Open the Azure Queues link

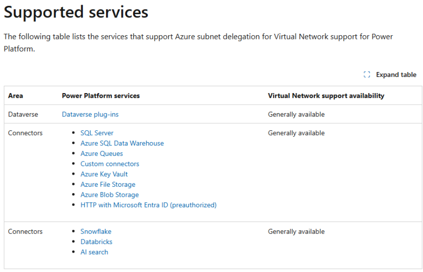[101, 154]
